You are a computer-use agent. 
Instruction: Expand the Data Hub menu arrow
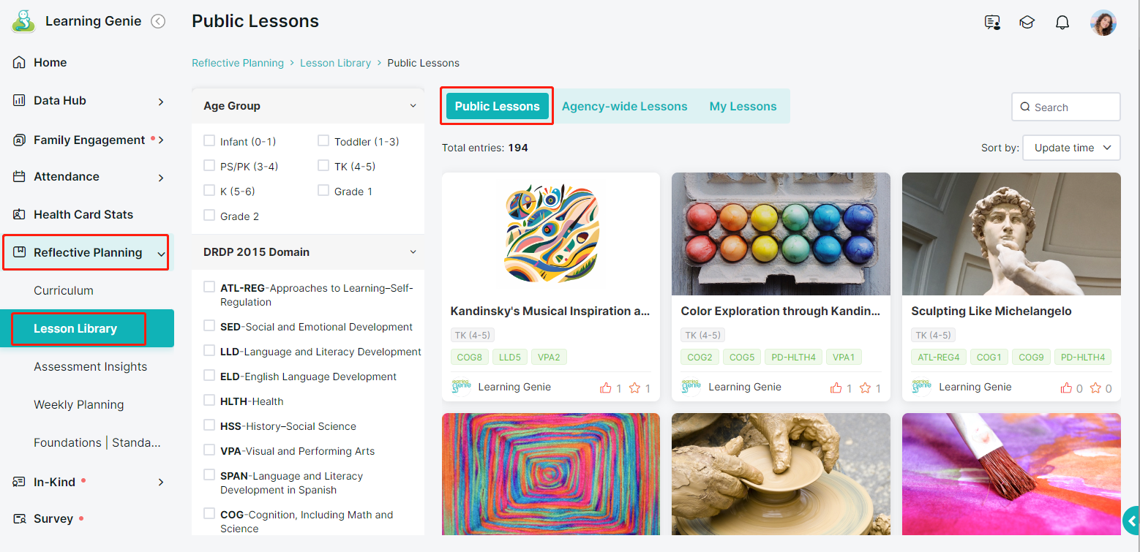click(x=161, y=102)
